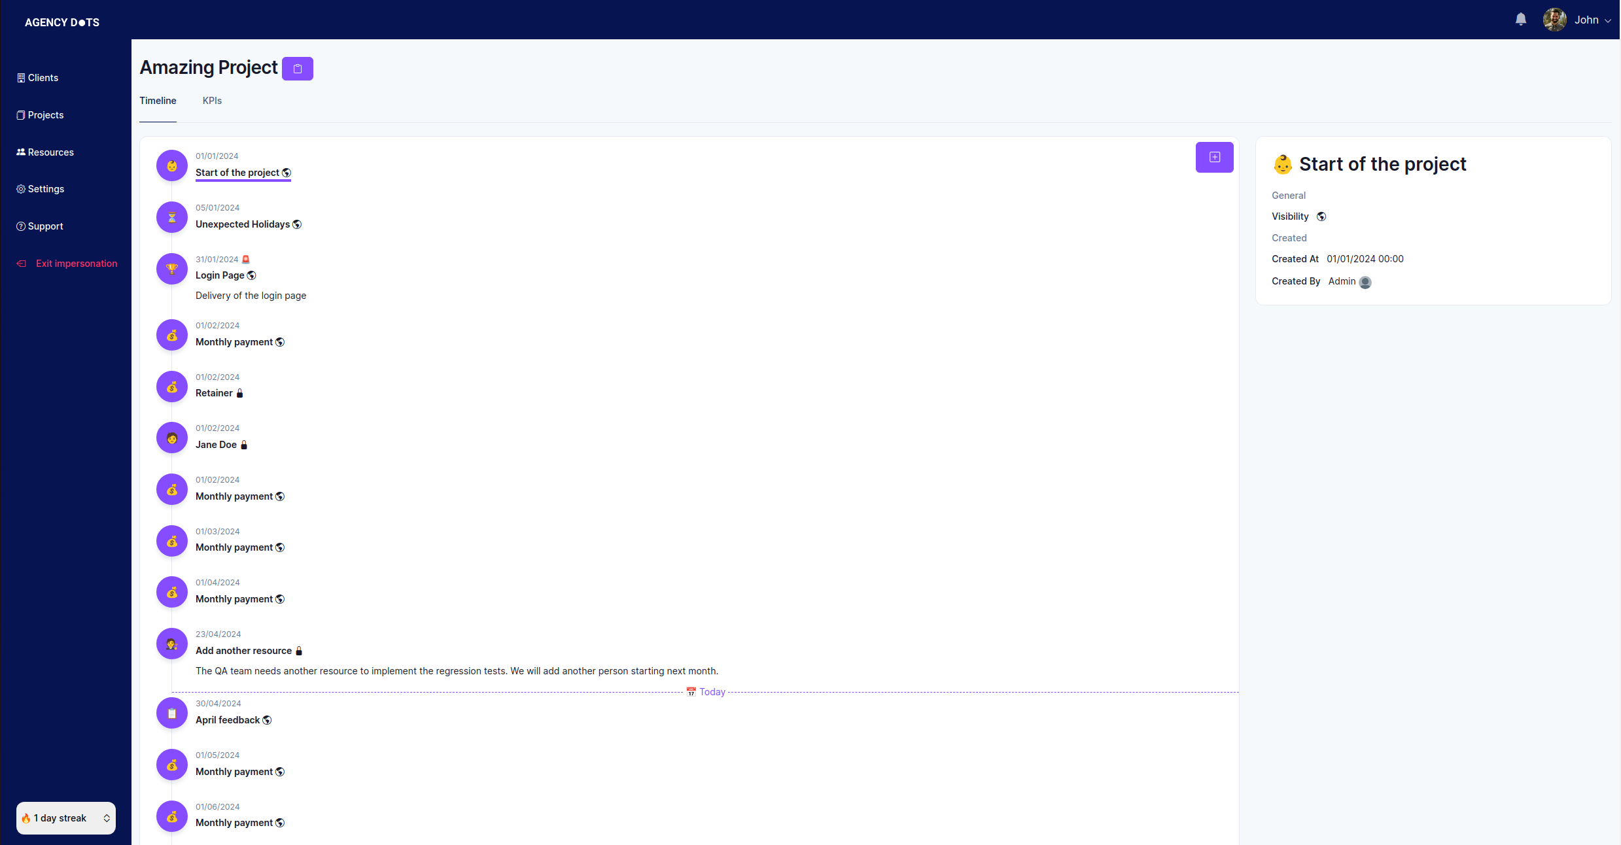Click the notification bell icon
Image resolution: width=1621 pixels, height=845 pixels.
(1520, 20)
